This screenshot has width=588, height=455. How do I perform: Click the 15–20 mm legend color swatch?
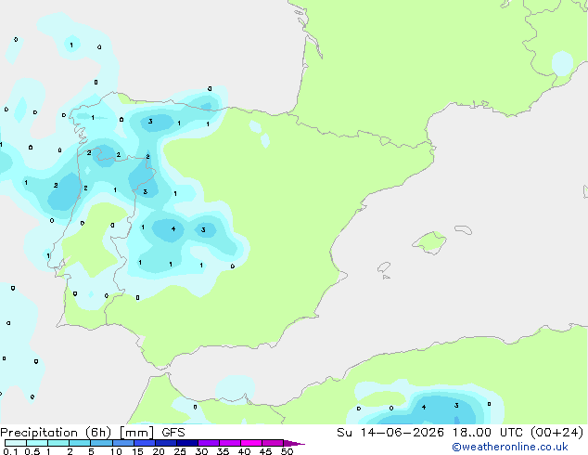(144, 443)
